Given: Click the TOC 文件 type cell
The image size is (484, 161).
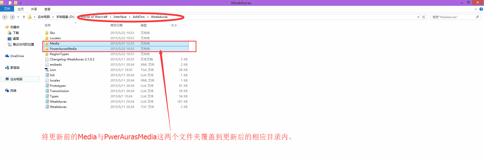Looking at the screenshot, I should 147,107.
